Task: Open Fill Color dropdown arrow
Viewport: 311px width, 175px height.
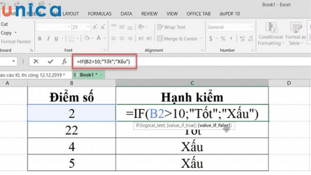Action: (93, 38)
